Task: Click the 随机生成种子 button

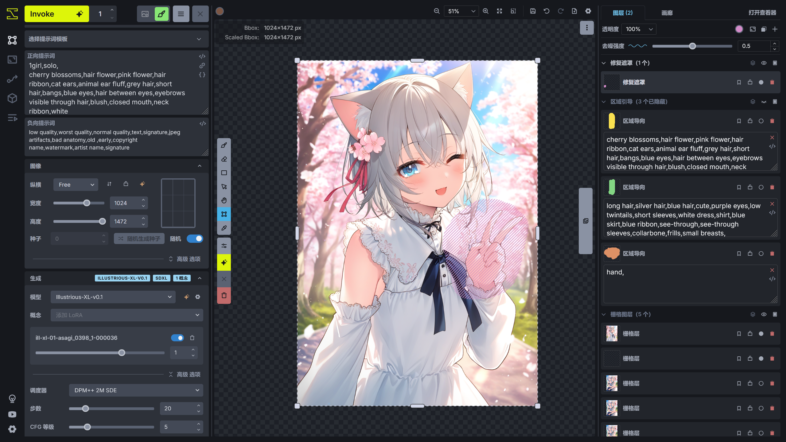Action: [x=139, y=238]
